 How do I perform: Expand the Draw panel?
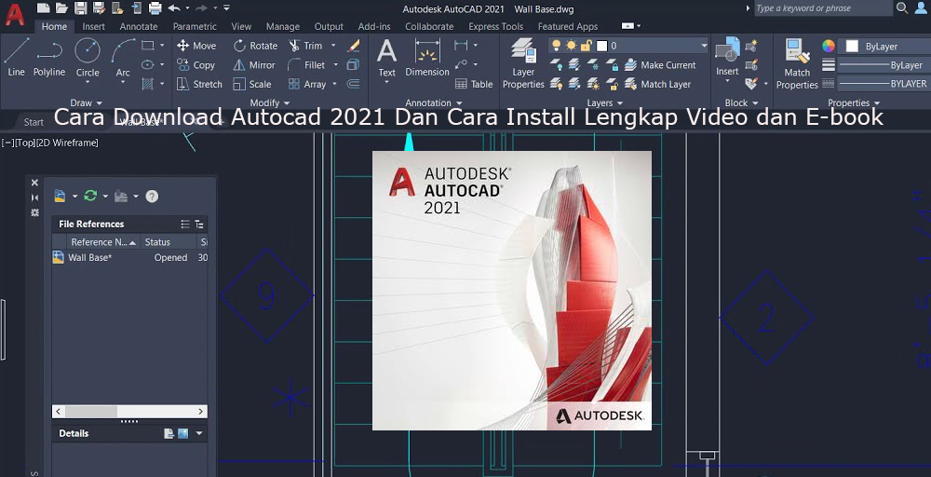(86, 102)
